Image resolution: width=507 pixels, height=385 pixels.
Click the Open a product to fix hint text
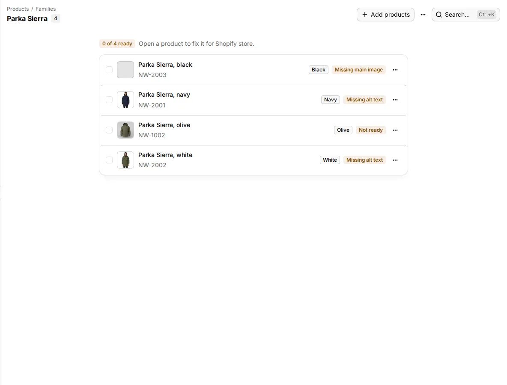tap(197, 44)
